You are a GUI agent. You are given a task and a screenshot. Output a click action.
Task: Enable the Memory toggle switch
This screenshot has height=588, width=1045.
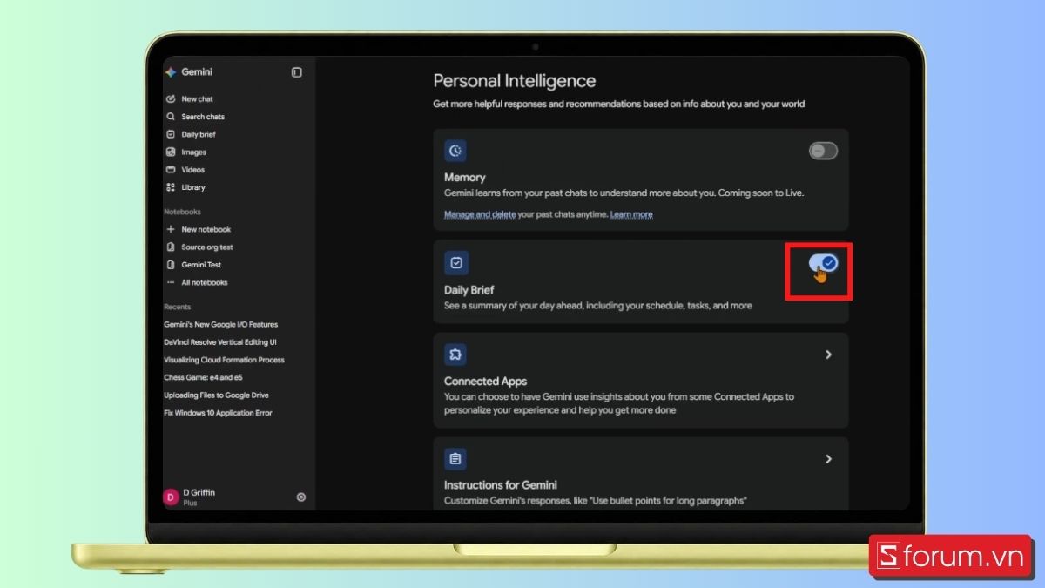[823, 151]
